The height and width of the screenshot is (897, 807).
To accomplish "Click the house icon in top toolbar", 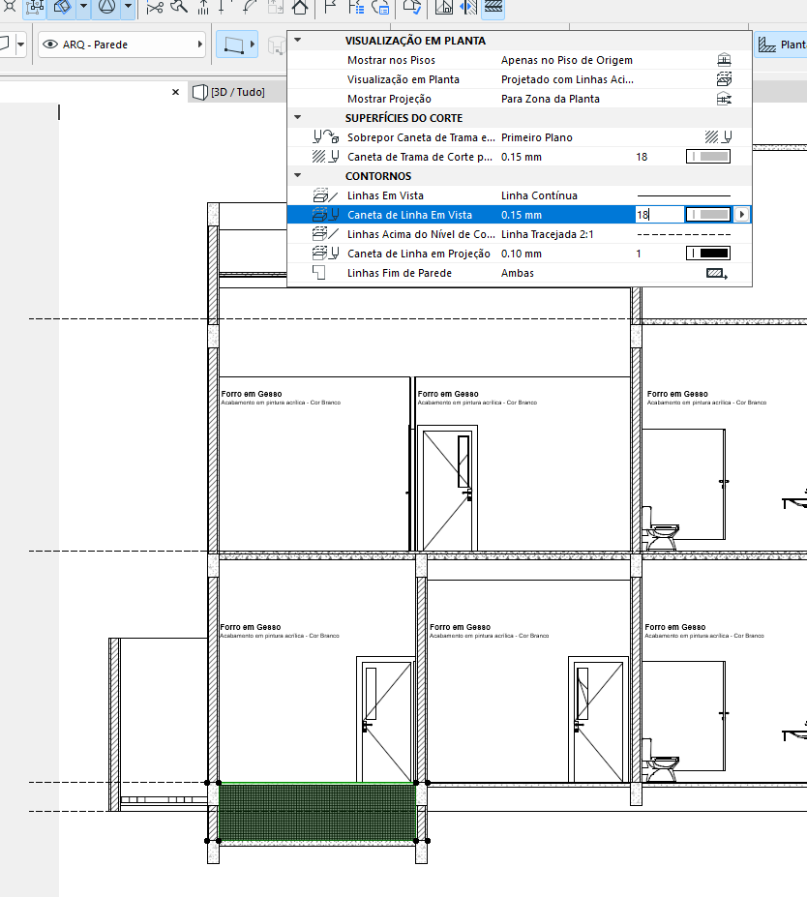I will click(300, 8).
